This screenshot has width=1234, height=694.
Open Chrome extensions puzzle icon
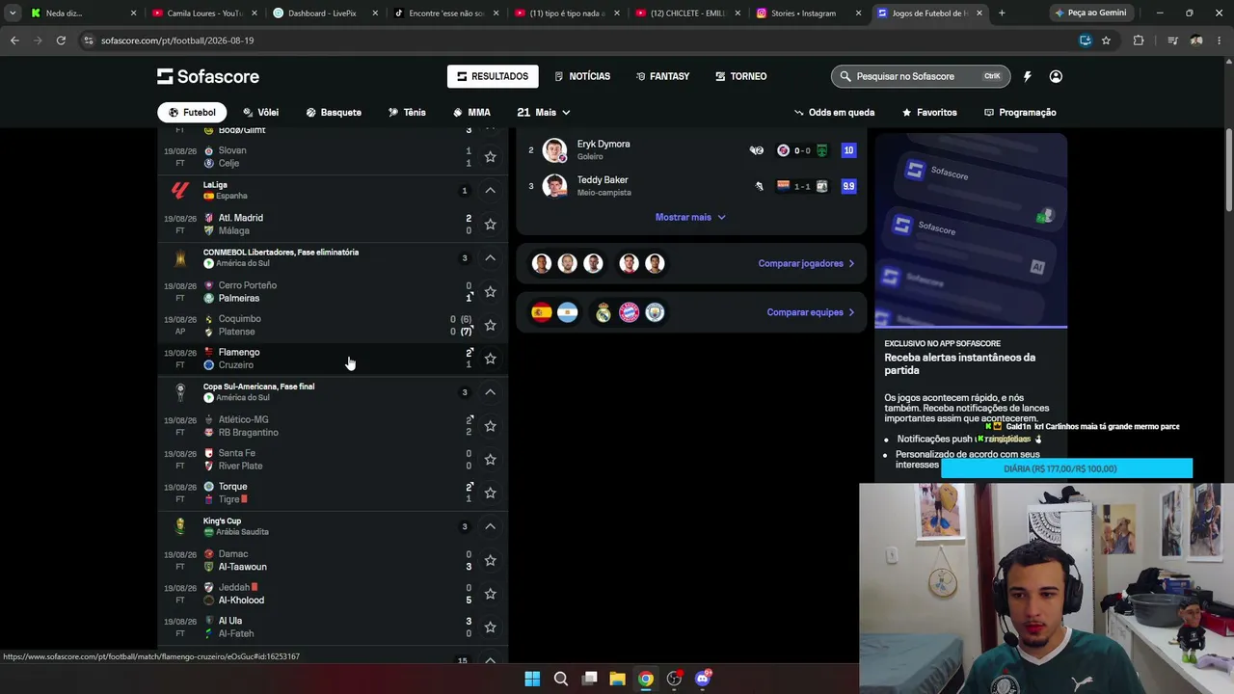pyautogui.click(x=1139, y=40)
